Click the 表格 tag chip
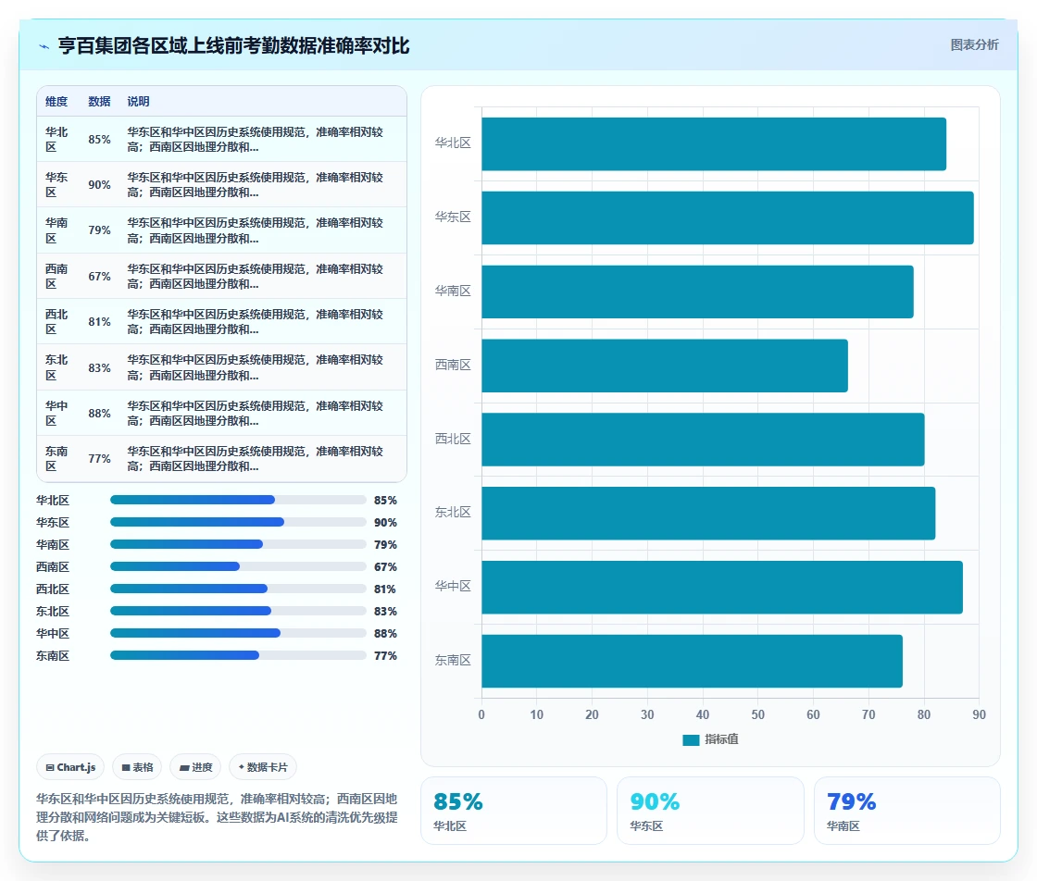This screenshot has height=881, width=1037. click(x=138, y=767)
